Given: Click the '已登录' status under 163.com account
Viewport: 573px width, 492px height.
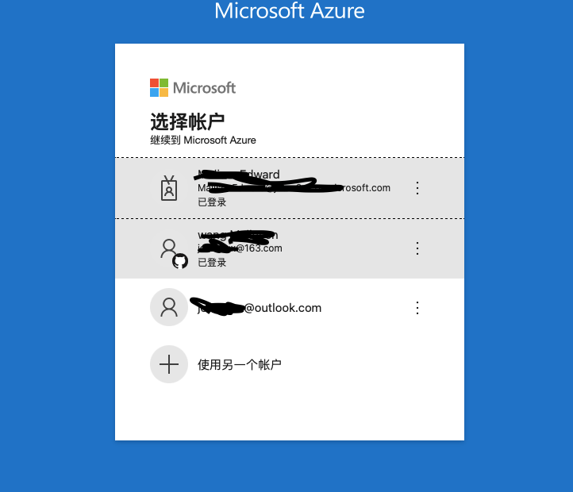Looking at the screenshot, I should 212,262.
